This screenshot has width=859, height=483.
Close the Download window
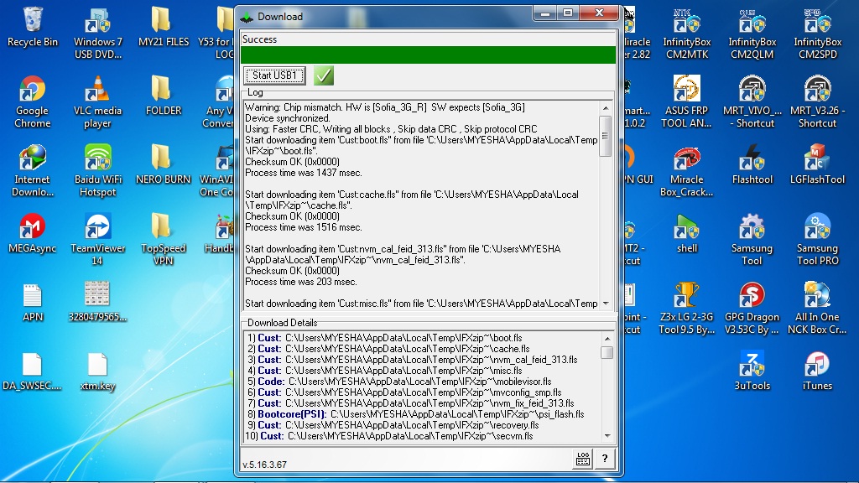(599, 13)
